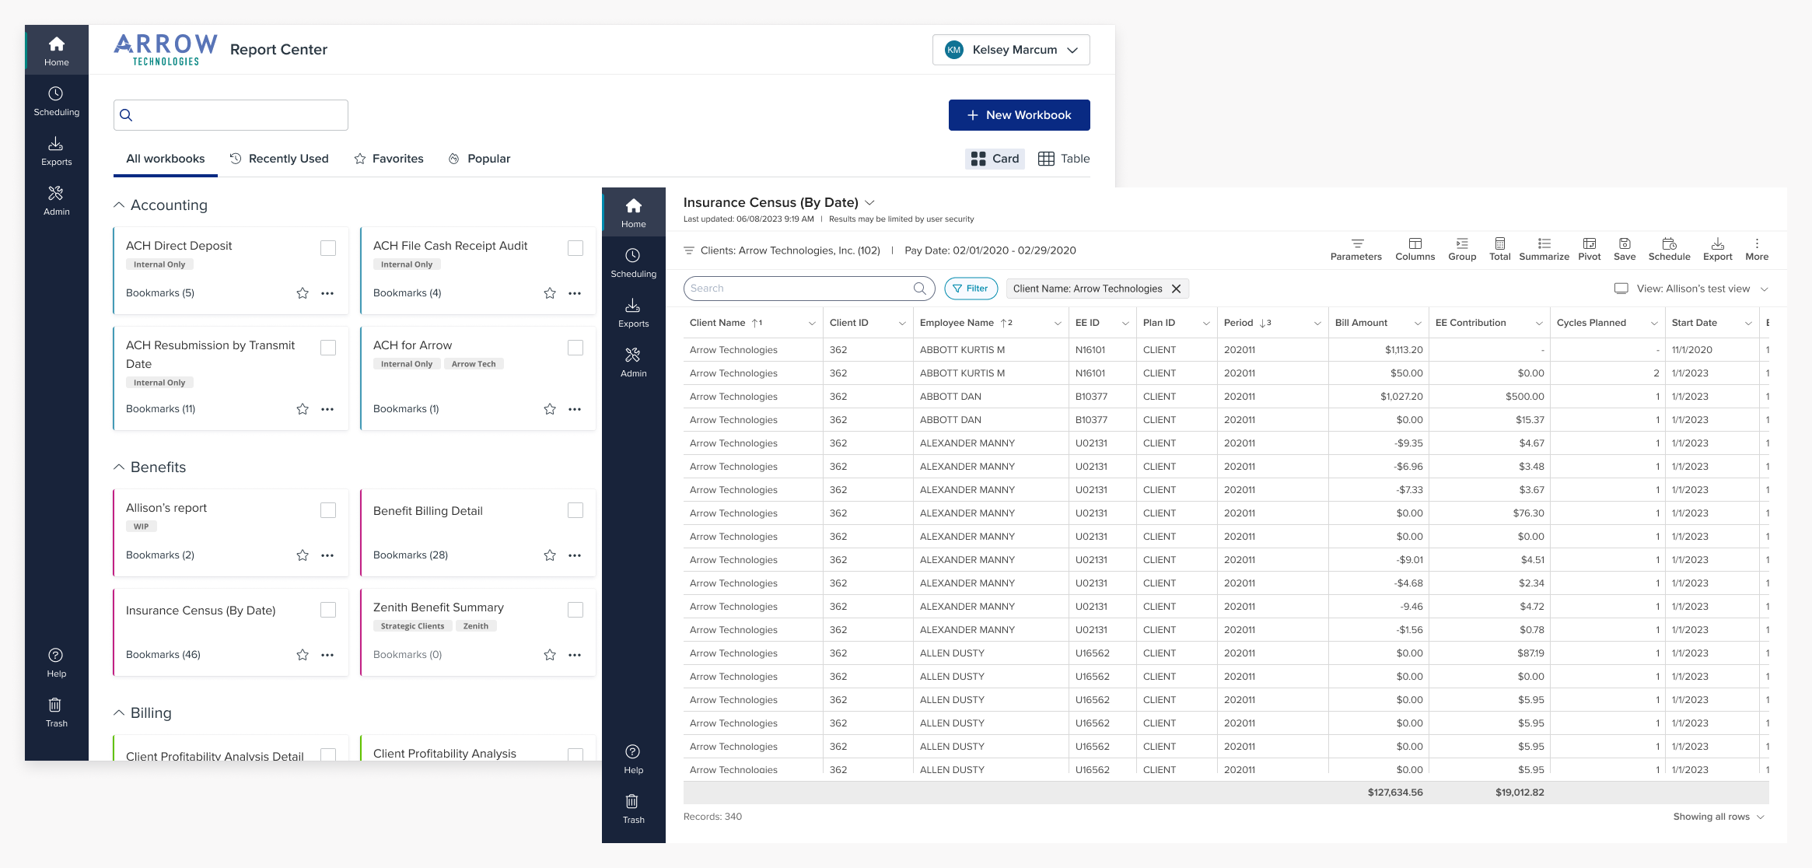Save the Insurance Census report
This screenshot has width=1812, height=868.
tap(1625, 249)
